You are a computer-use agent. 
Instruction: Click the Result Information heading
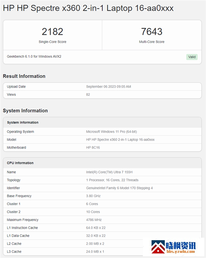coord(24,76)
